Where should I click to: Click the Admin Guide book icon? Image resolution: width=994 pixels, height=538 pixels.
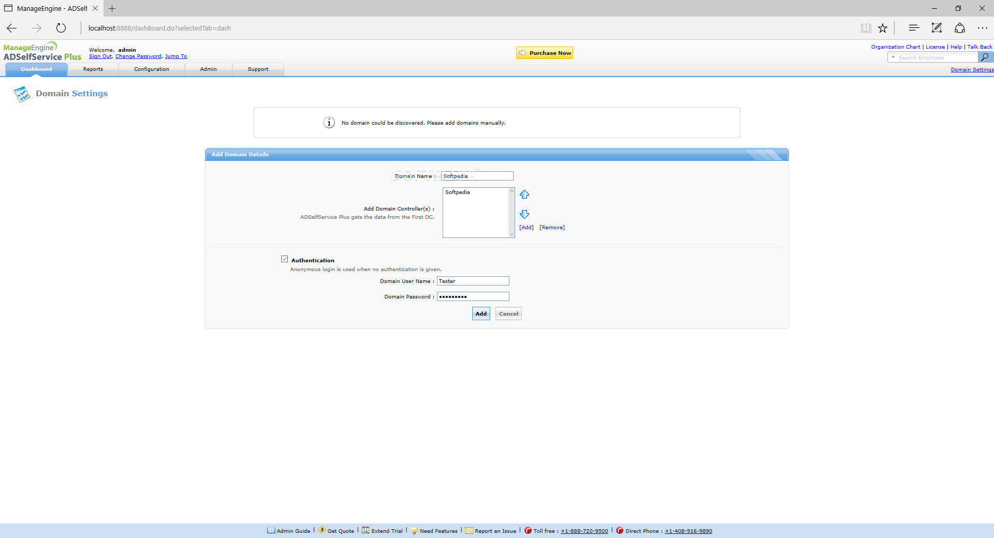[x=271, y=530]
